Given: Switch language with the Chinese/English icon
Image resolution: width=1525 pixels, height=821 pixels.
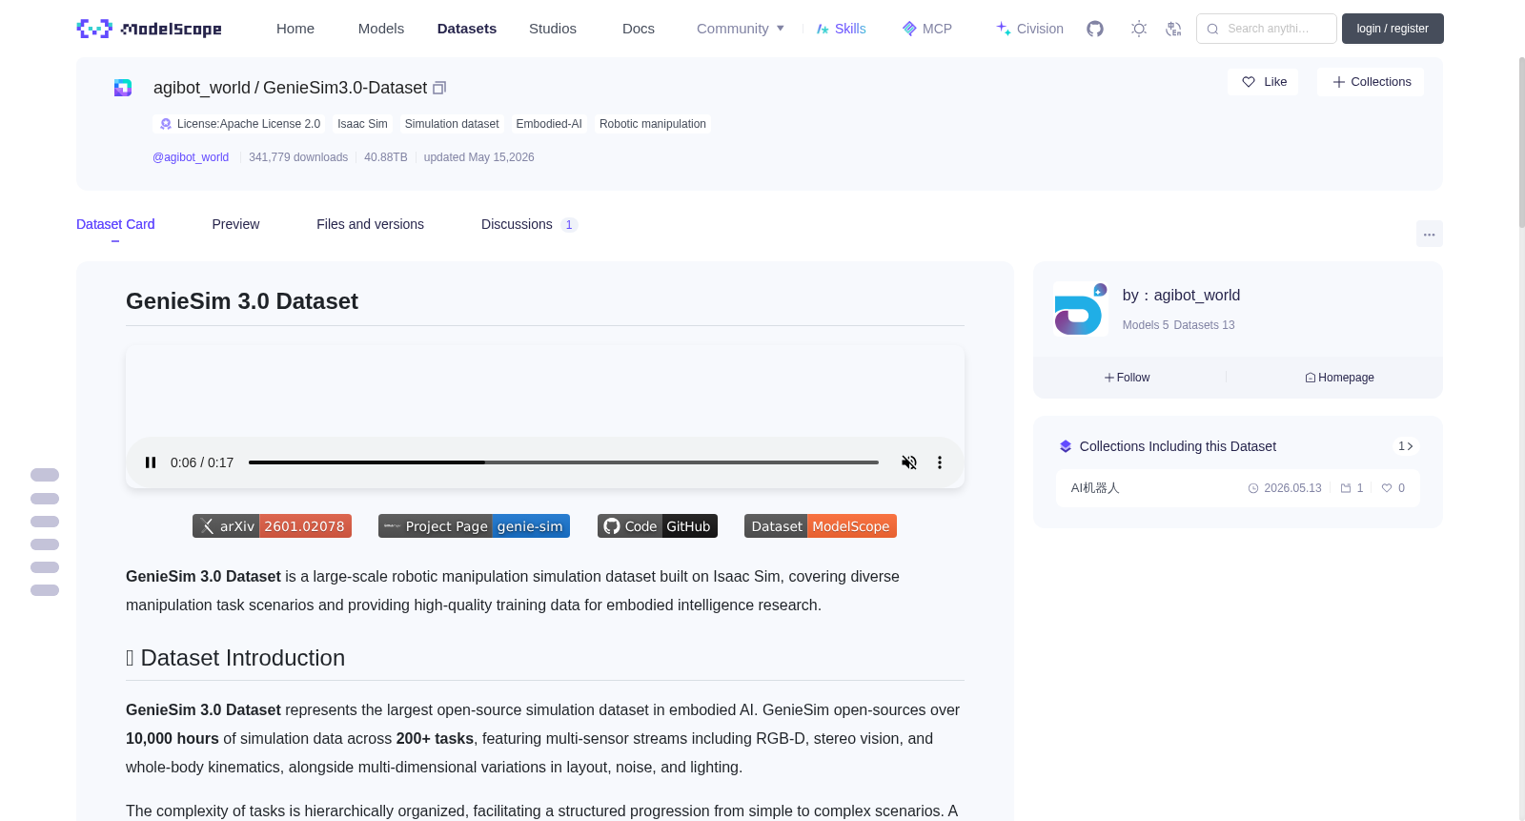Looking at the screenshot, I should [1173, 29].
